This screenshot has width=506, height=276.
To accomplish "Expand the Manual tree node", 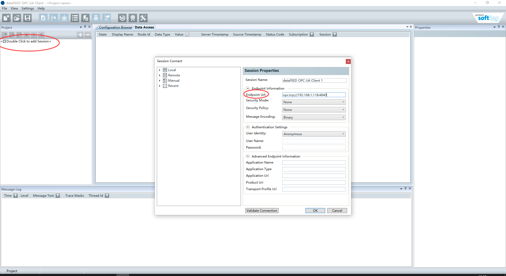I will click(x=160, y=81).
